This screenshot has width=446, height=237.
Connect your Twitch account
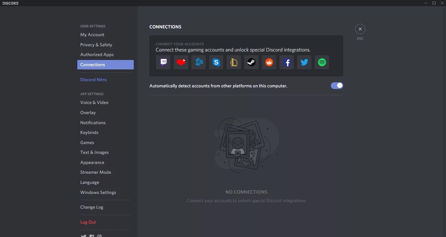pyautogui.click(x=163, y=62)
